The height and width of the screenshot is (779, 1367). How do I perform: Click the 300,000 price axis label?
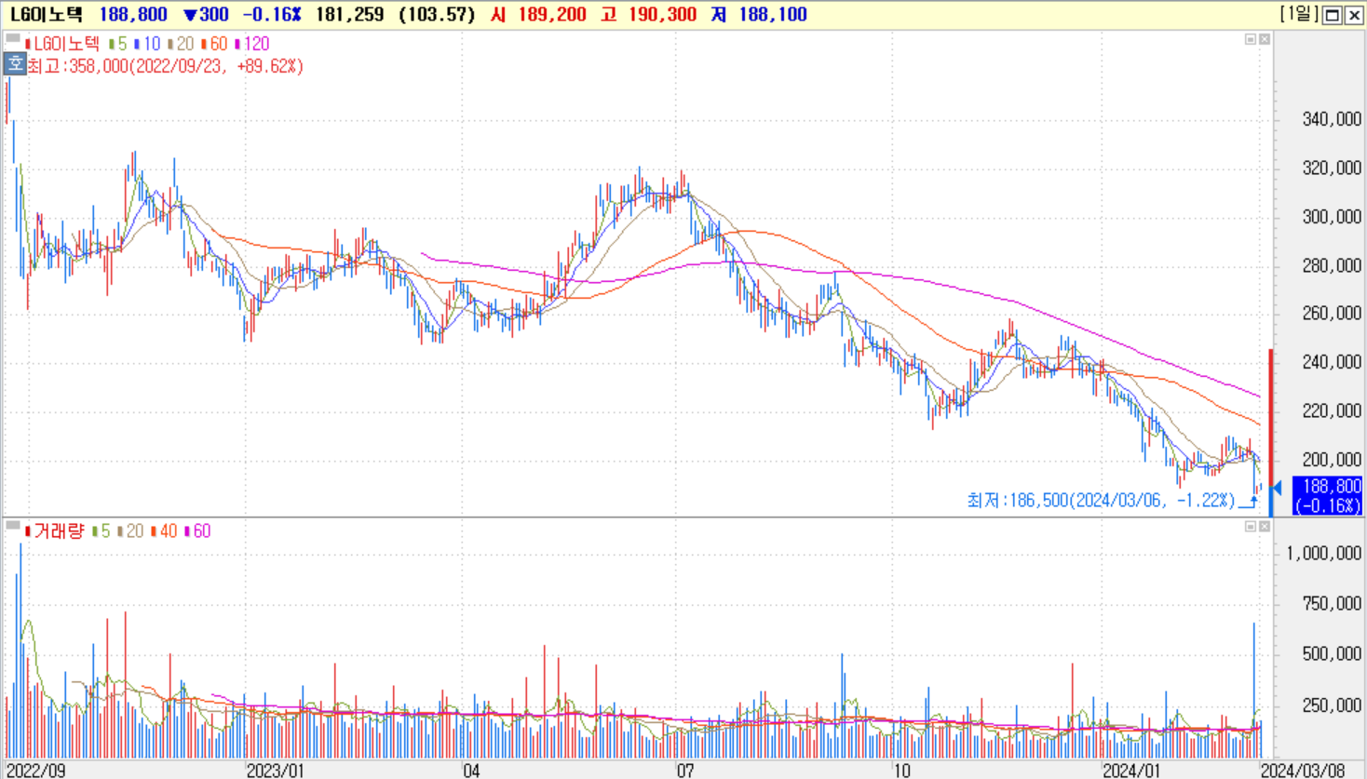click(1332, 217)
